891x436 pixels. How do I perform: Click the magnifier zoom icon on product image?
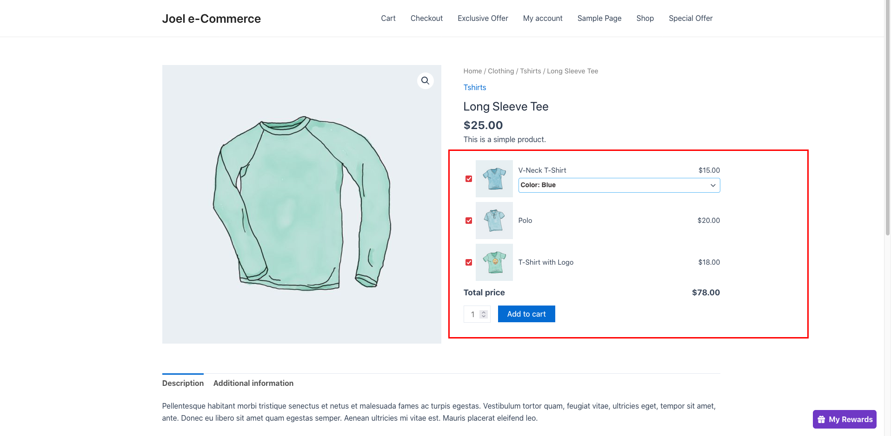click(425, 81)
